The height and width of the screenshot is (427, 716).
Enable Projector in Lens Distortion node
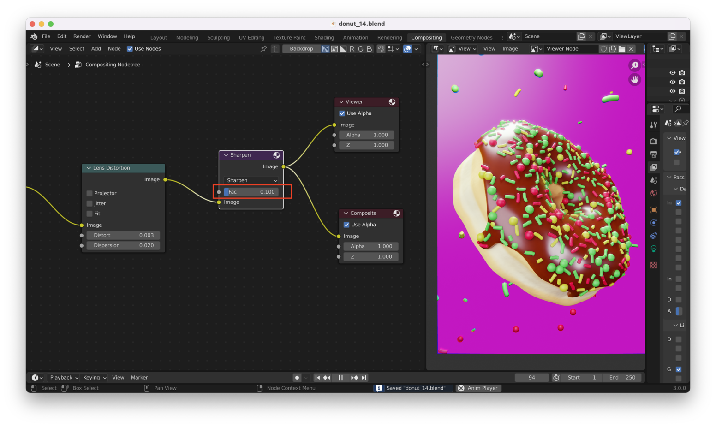click(x=89, y=193)
